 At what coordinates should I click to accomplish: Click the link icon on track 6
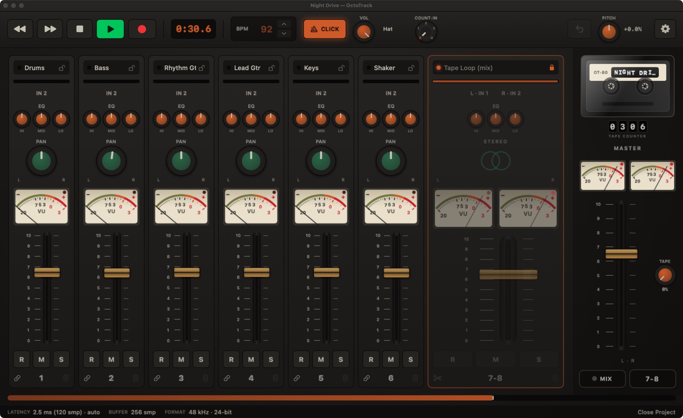click(x=367, y=378)
